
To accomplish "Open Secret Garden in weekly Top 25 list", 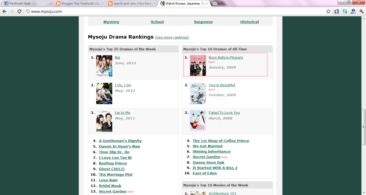I will (x=113, y=192).
